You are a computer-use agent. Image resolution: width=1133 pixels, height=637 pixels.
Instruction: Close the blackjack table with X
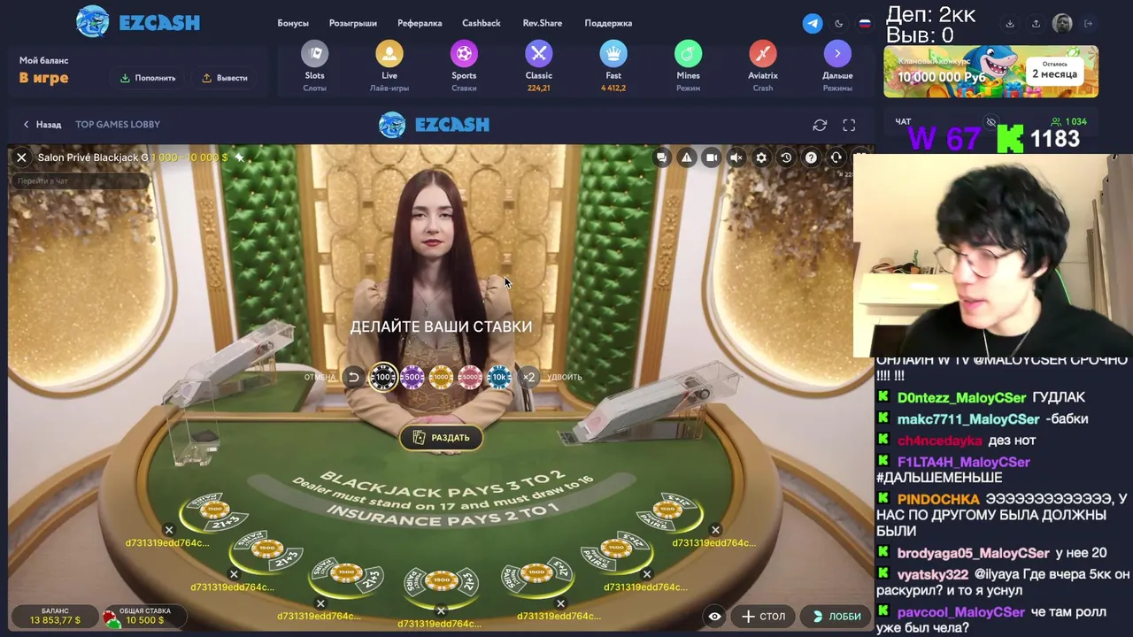pos(21,157)
